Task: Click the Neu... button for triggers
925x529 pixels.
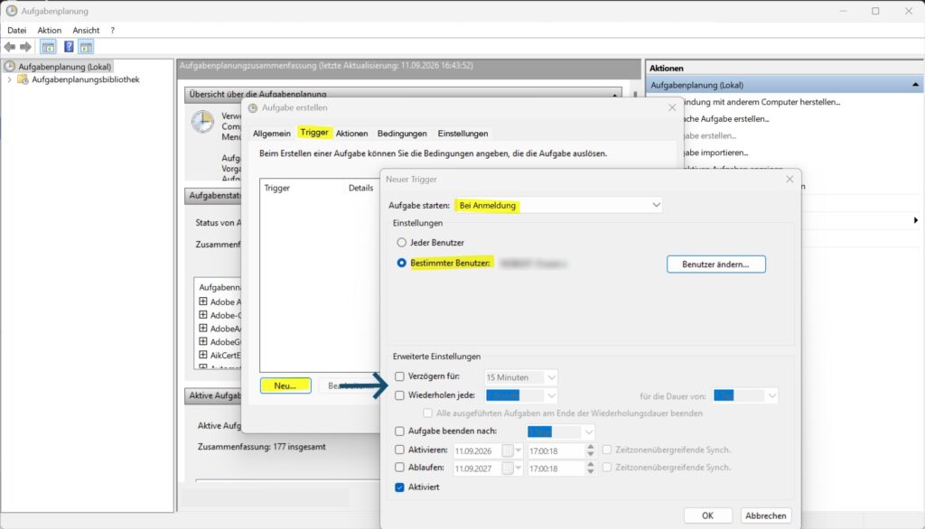Action: click(x=285, y=385)
